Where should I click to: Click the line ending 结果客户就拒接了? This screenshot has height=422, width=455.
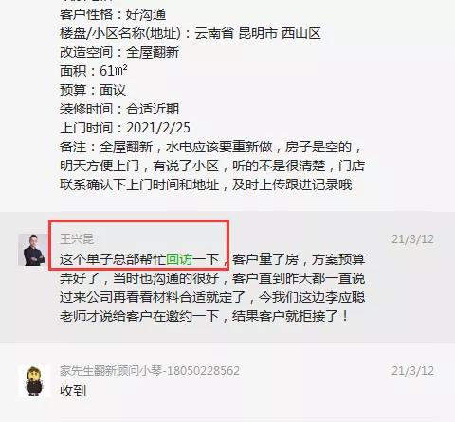click(204, 316)
